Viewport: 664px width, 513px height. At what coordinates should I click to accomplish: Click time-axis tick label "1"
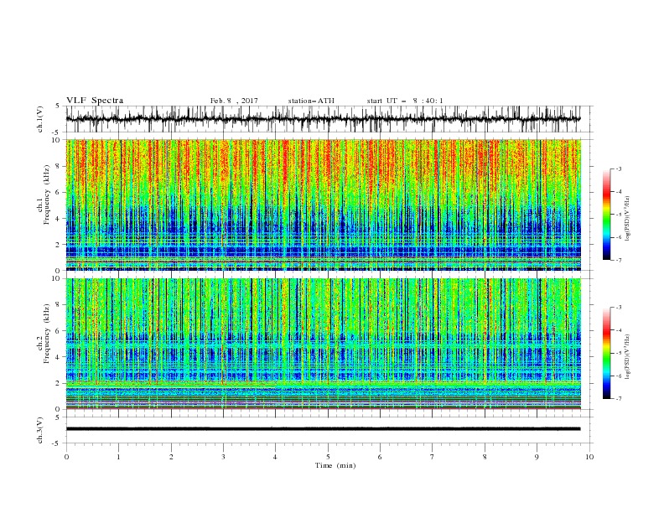point(118,457)
